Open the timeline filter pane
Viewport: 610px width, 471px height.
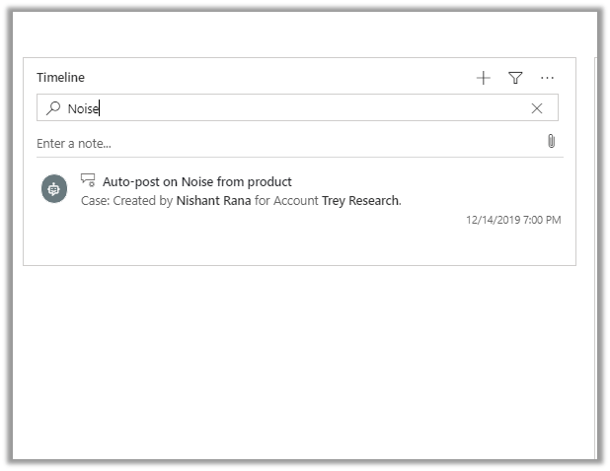[x=515, y=78]
